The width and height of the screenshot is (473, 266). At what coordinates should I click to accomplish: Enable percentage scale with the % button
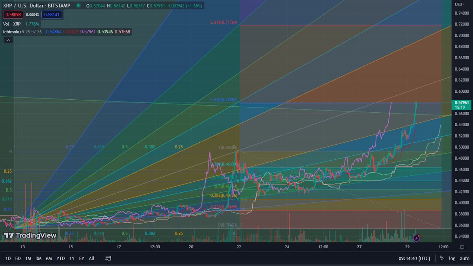pos(441,259)
